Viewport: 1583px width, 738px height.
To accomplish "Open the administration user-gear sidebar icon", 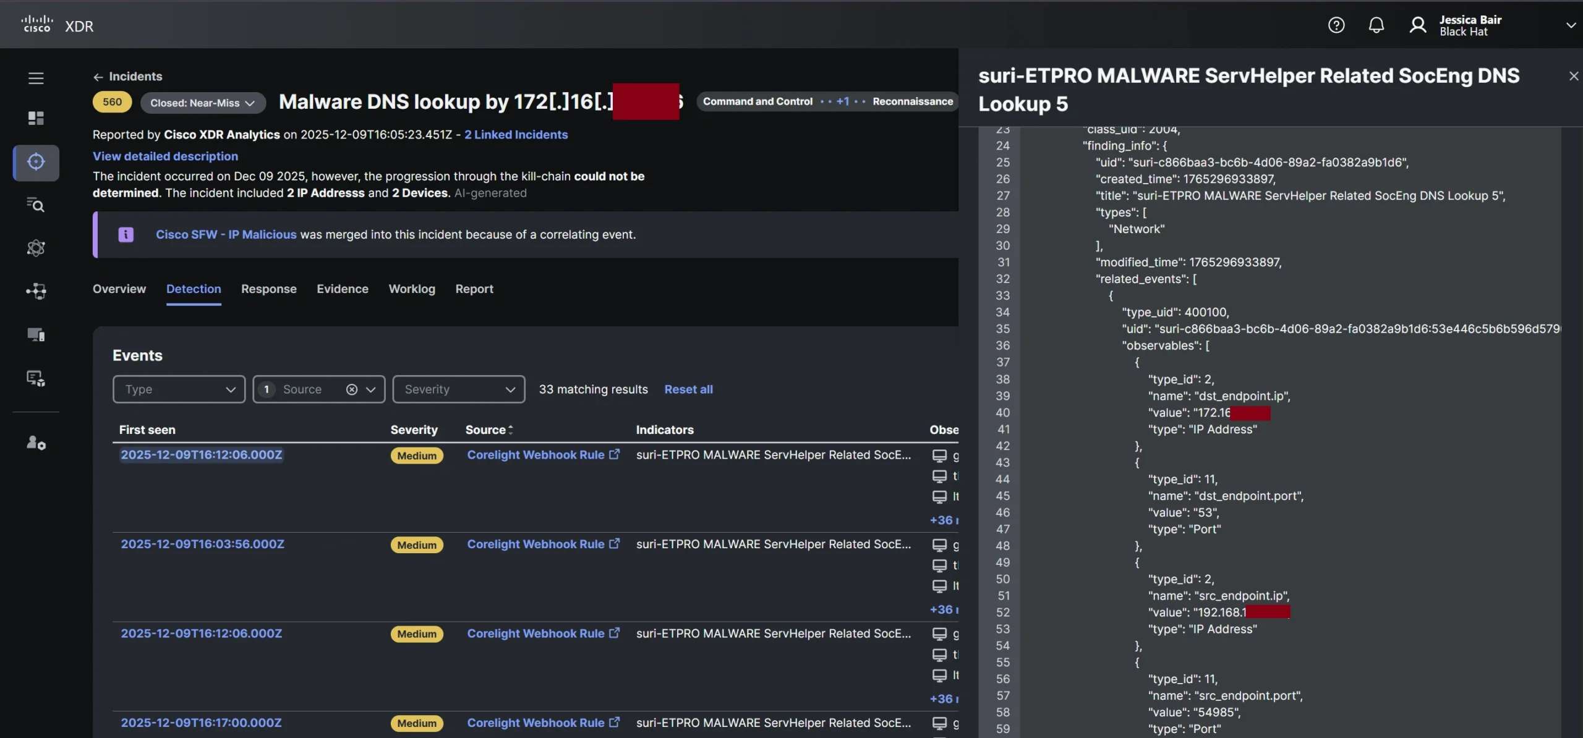I will coord(36,443).
